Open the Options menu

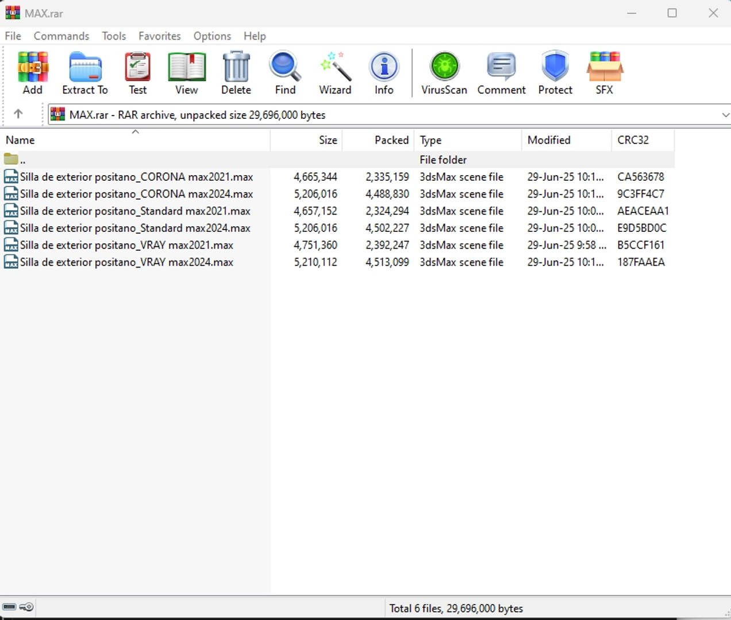(212, 36)
